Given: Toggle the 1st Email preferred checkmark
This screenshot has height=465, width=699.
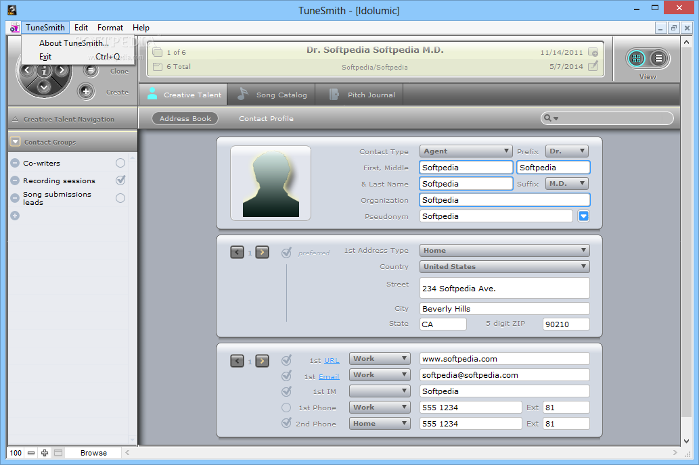Looking at the screenshot, I should 286,376.
